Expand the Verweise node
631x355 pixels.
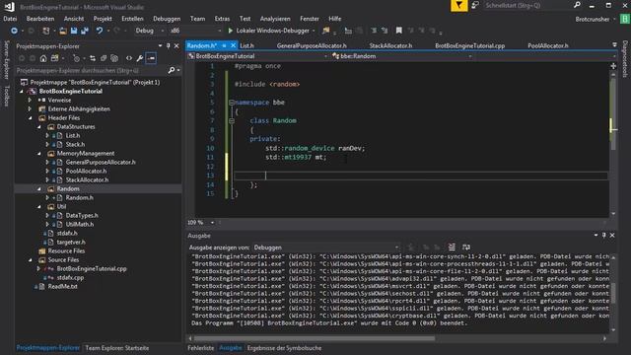[30, 101]
